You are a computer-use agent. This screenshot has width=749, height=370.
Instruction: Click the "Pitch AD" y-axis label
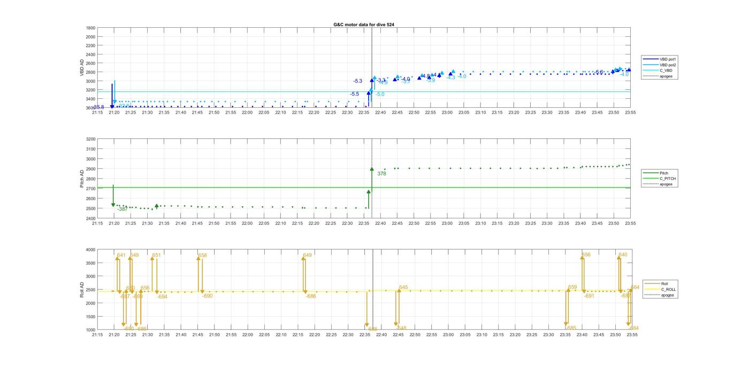(x=82, y=179)
